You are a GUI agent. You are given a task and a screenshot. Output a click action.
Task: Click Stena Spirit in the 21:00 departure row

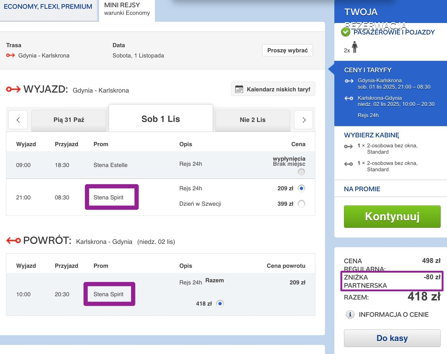point(108,198)
